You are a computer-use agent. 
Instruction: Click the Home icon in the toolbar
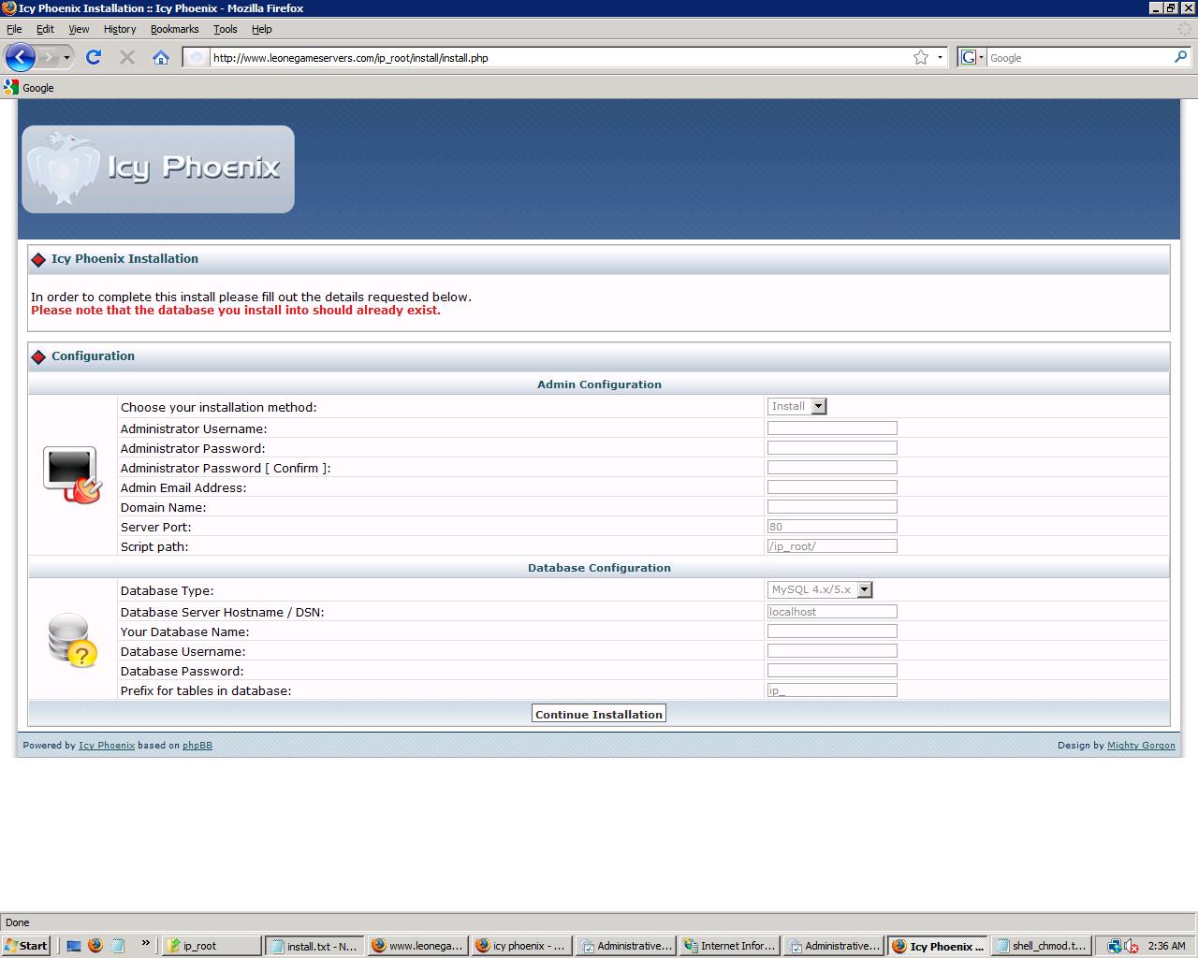coord(161,57)
